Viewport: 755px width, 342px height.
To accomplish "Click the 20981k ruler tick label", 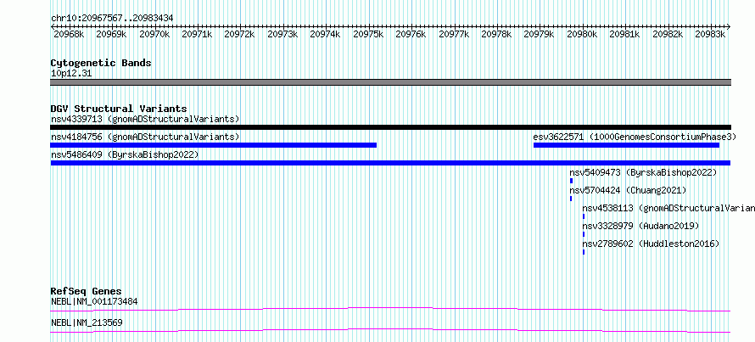I will tap(625, 34).
